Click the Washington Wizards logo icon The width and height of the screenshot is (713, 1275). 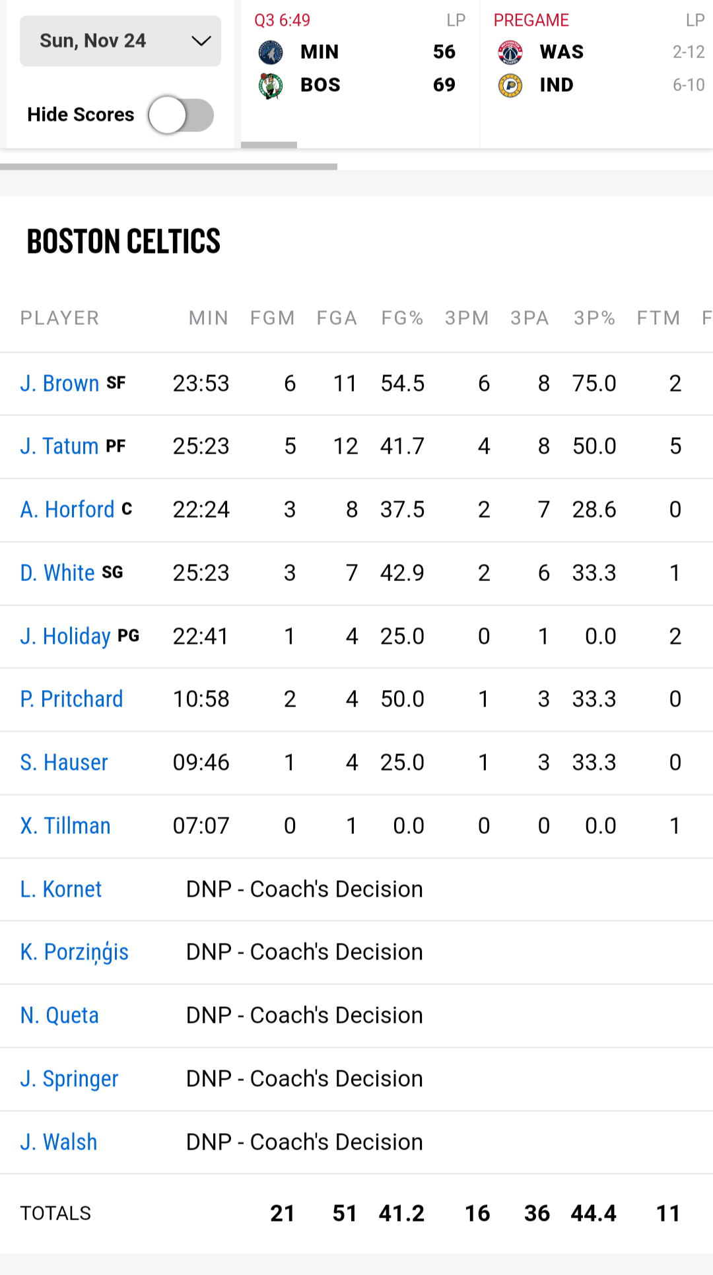click(510, 52)
